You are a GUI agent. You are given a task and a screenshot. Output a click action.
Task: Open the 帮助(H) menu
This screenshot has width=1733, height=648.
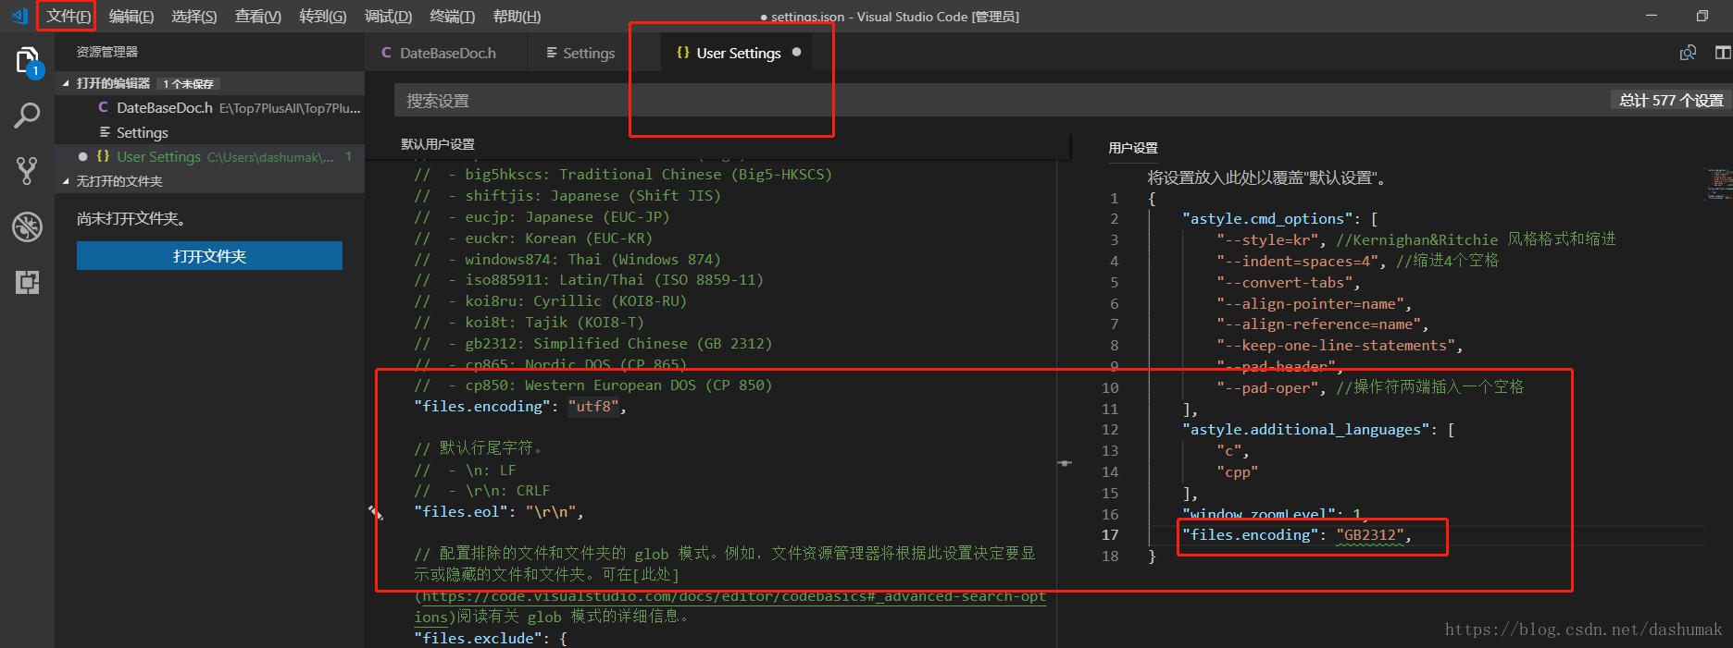tap(517, 17)
